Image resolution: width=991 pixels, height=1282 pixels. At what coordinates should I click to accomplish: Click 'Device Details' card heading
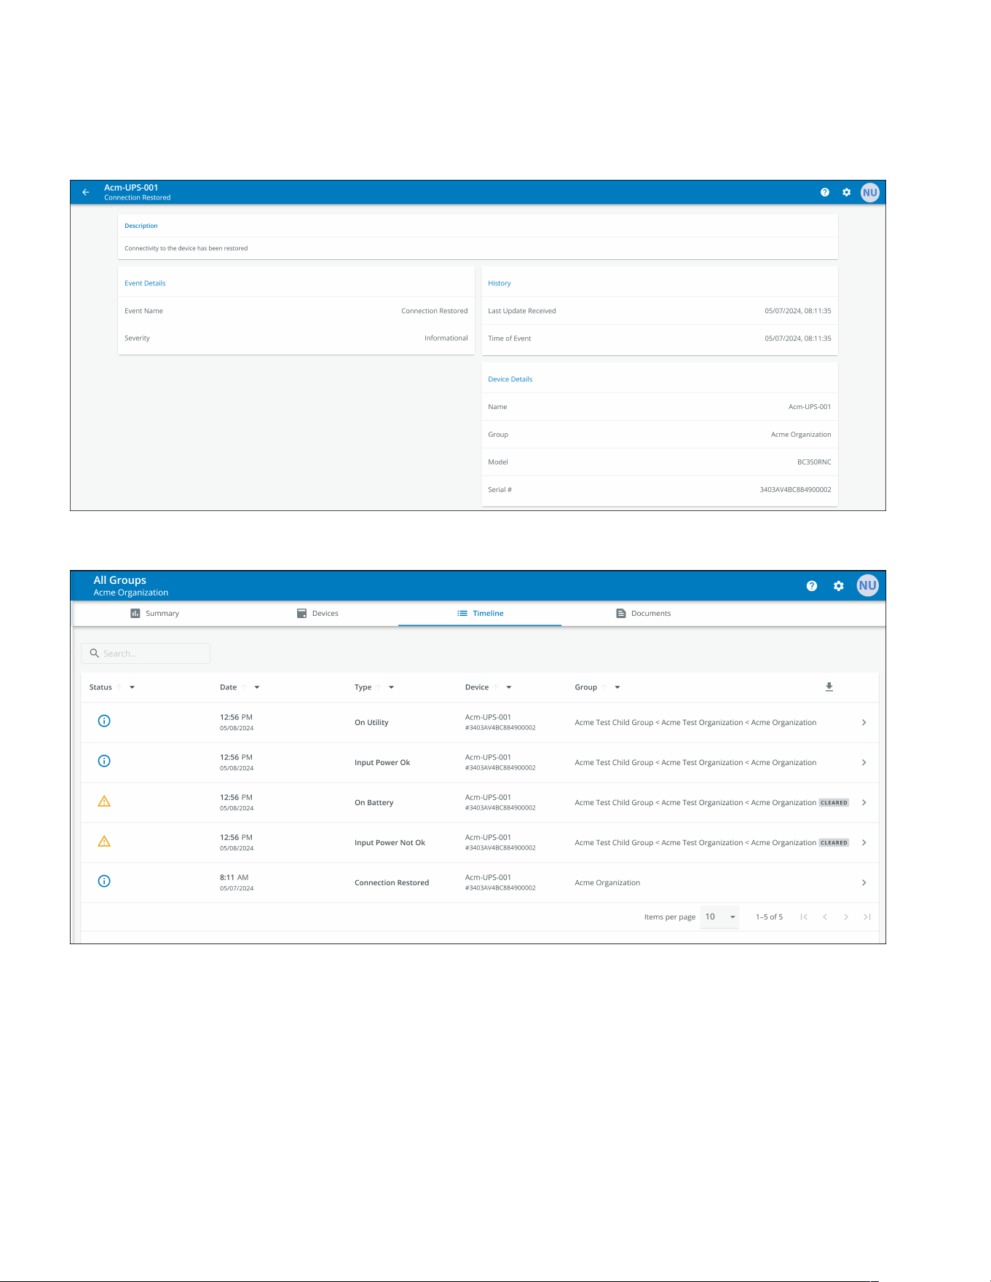(510, 379)
